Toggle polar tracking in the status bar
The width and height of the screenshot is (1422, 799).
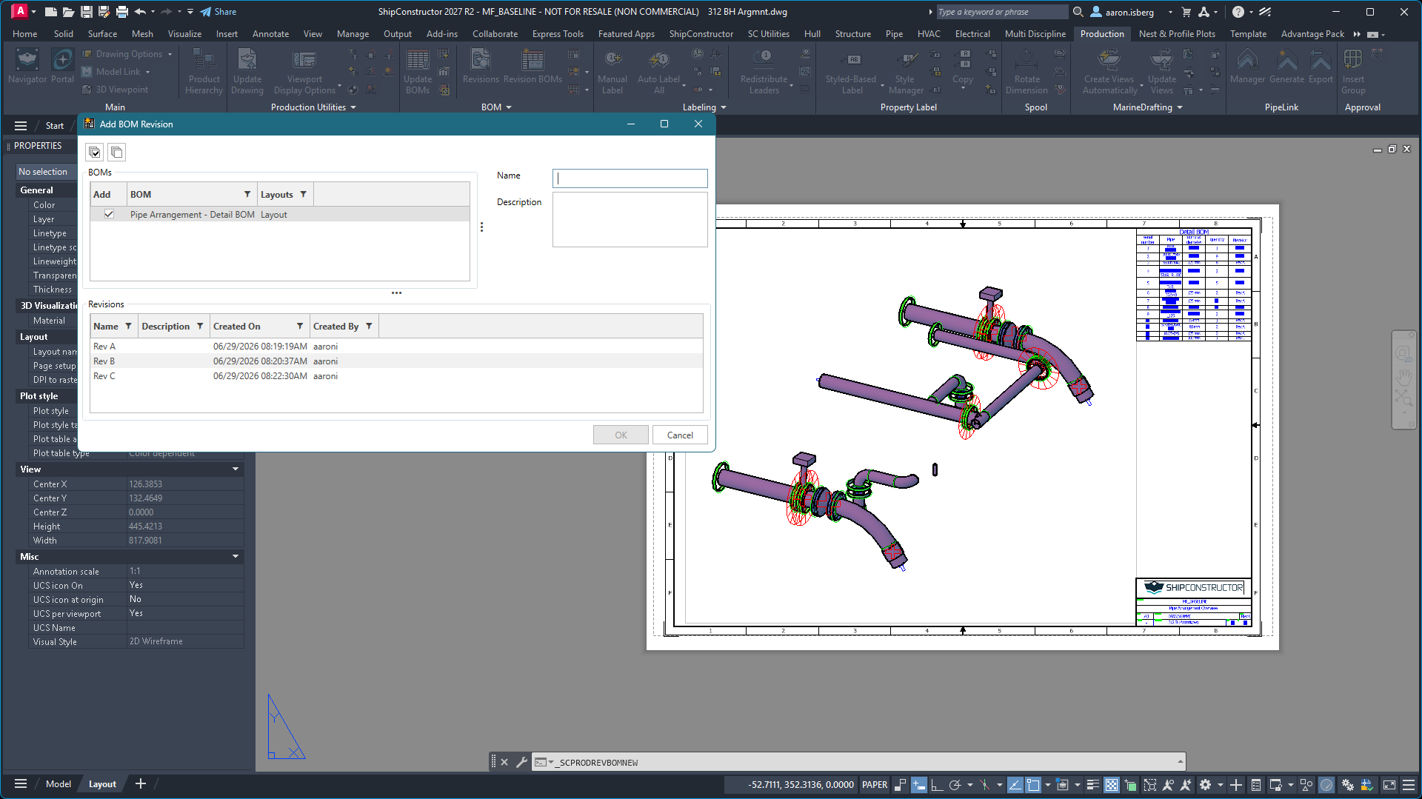[955, 785]
